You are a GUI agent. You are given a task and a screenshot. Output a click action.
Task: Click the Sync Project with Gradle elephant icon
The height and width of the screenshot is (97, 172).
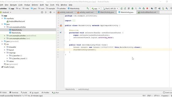tap(159, 8)
